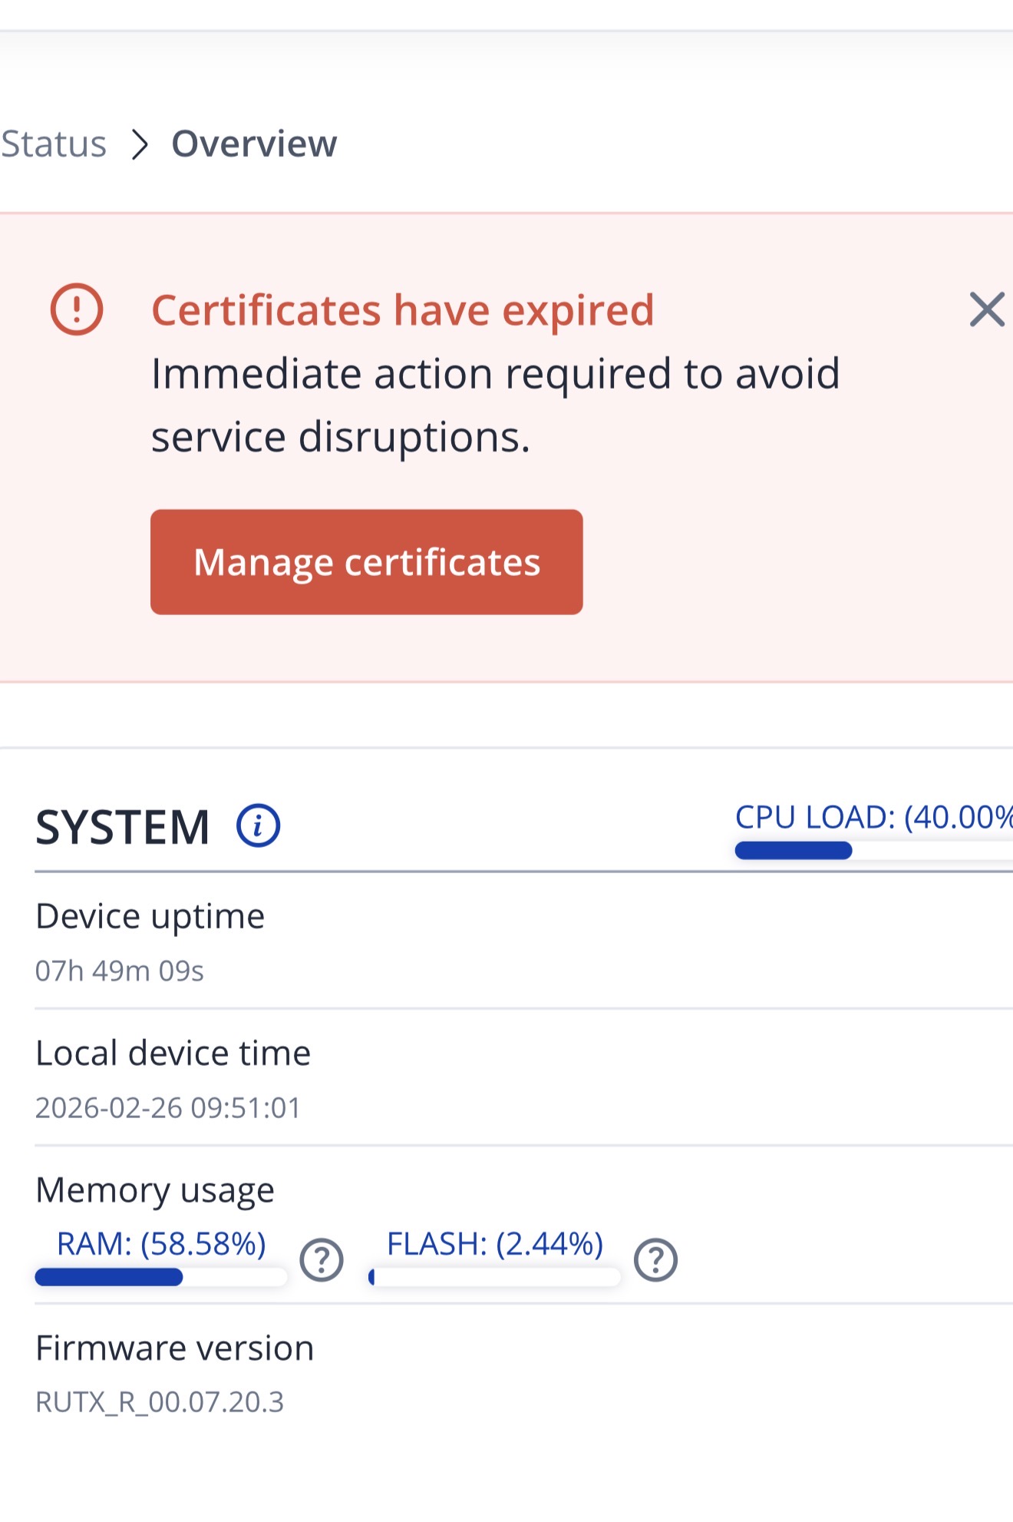
Task: Go to Status in the breadcrumb
Action: (x=54, y=144)
